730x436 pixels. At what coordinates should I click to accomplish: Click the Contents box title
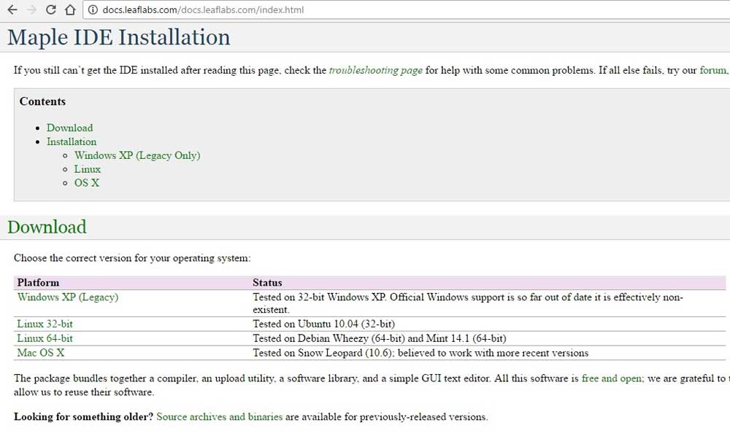(x=42, y=101)
